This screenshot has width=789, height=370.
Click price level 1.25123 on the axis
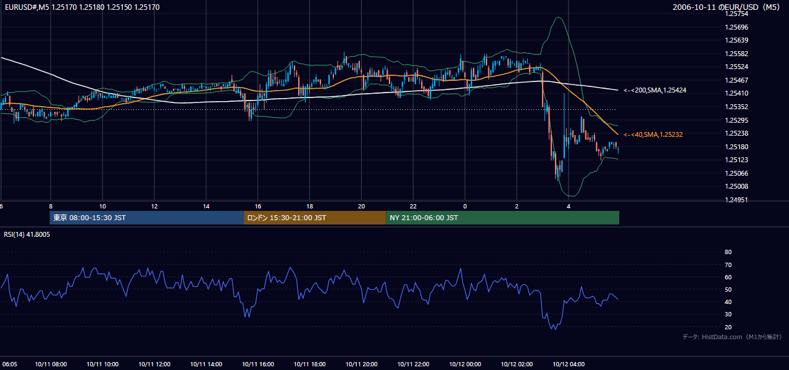click(737, 160)
